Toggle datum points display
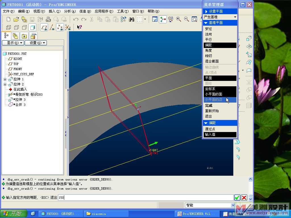291x218 pixels. [60, 28]
